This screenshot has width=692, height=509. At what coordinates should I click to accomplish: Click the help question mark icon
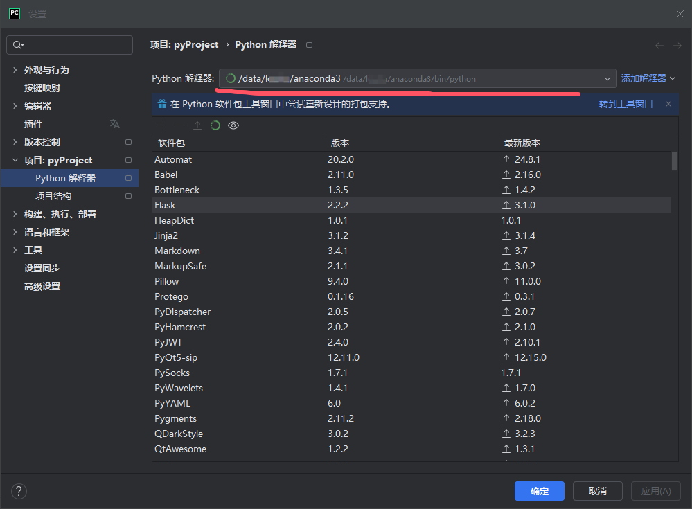coord(19,491)
